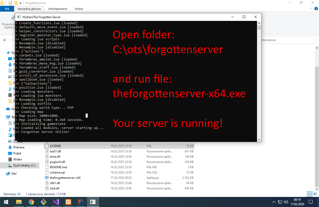Viewport: 319px width, 207px height.
Task: Open the taskbar clock and date
Action: 297,202
